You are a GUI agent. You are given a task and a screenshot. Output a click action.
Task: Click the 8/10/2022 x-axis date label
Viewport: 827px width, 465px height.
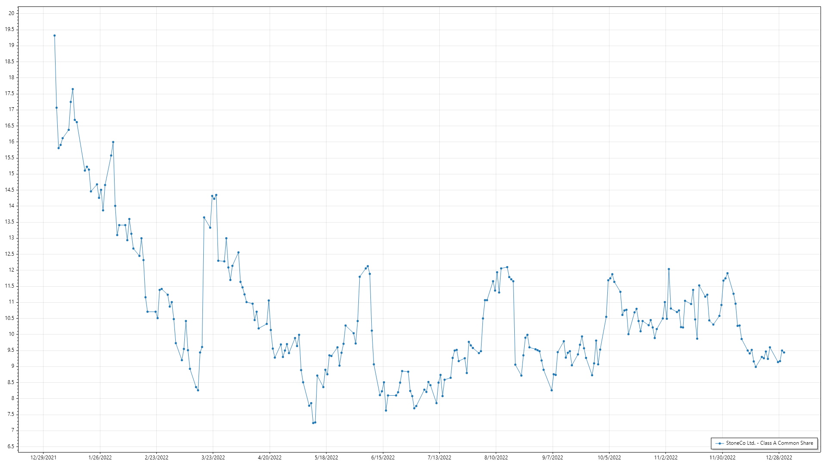point(496,457)
